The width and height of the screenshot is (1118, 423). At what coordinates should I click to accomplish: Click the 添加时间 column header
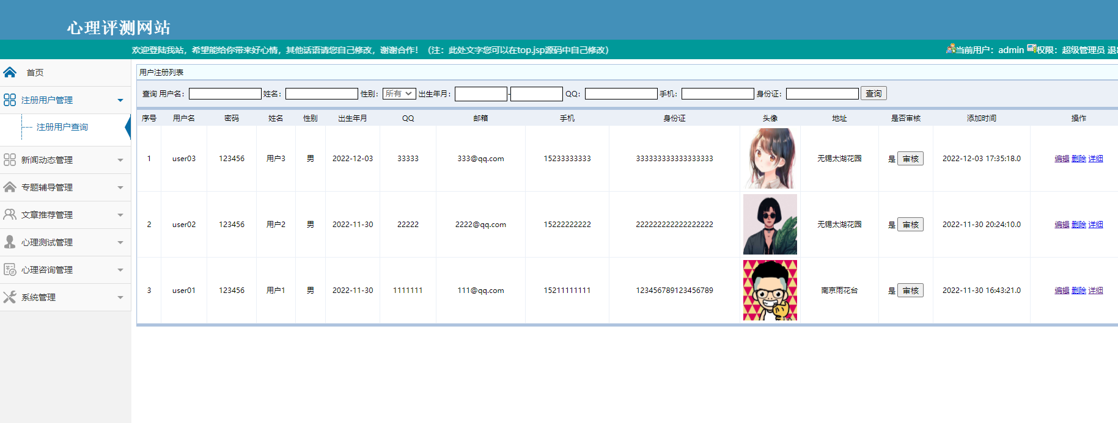point(982,118)
